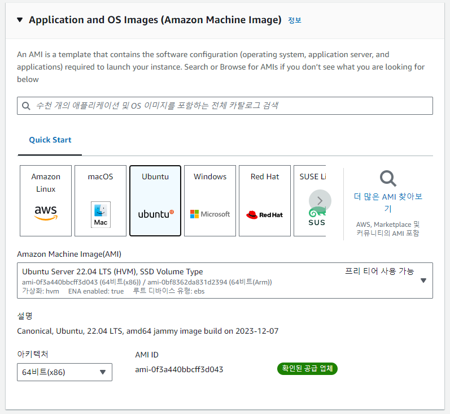Select the macOS AMI card
The width and height of the screenshot is (450, 414).
pyautogui.click(x=101, y=201)
